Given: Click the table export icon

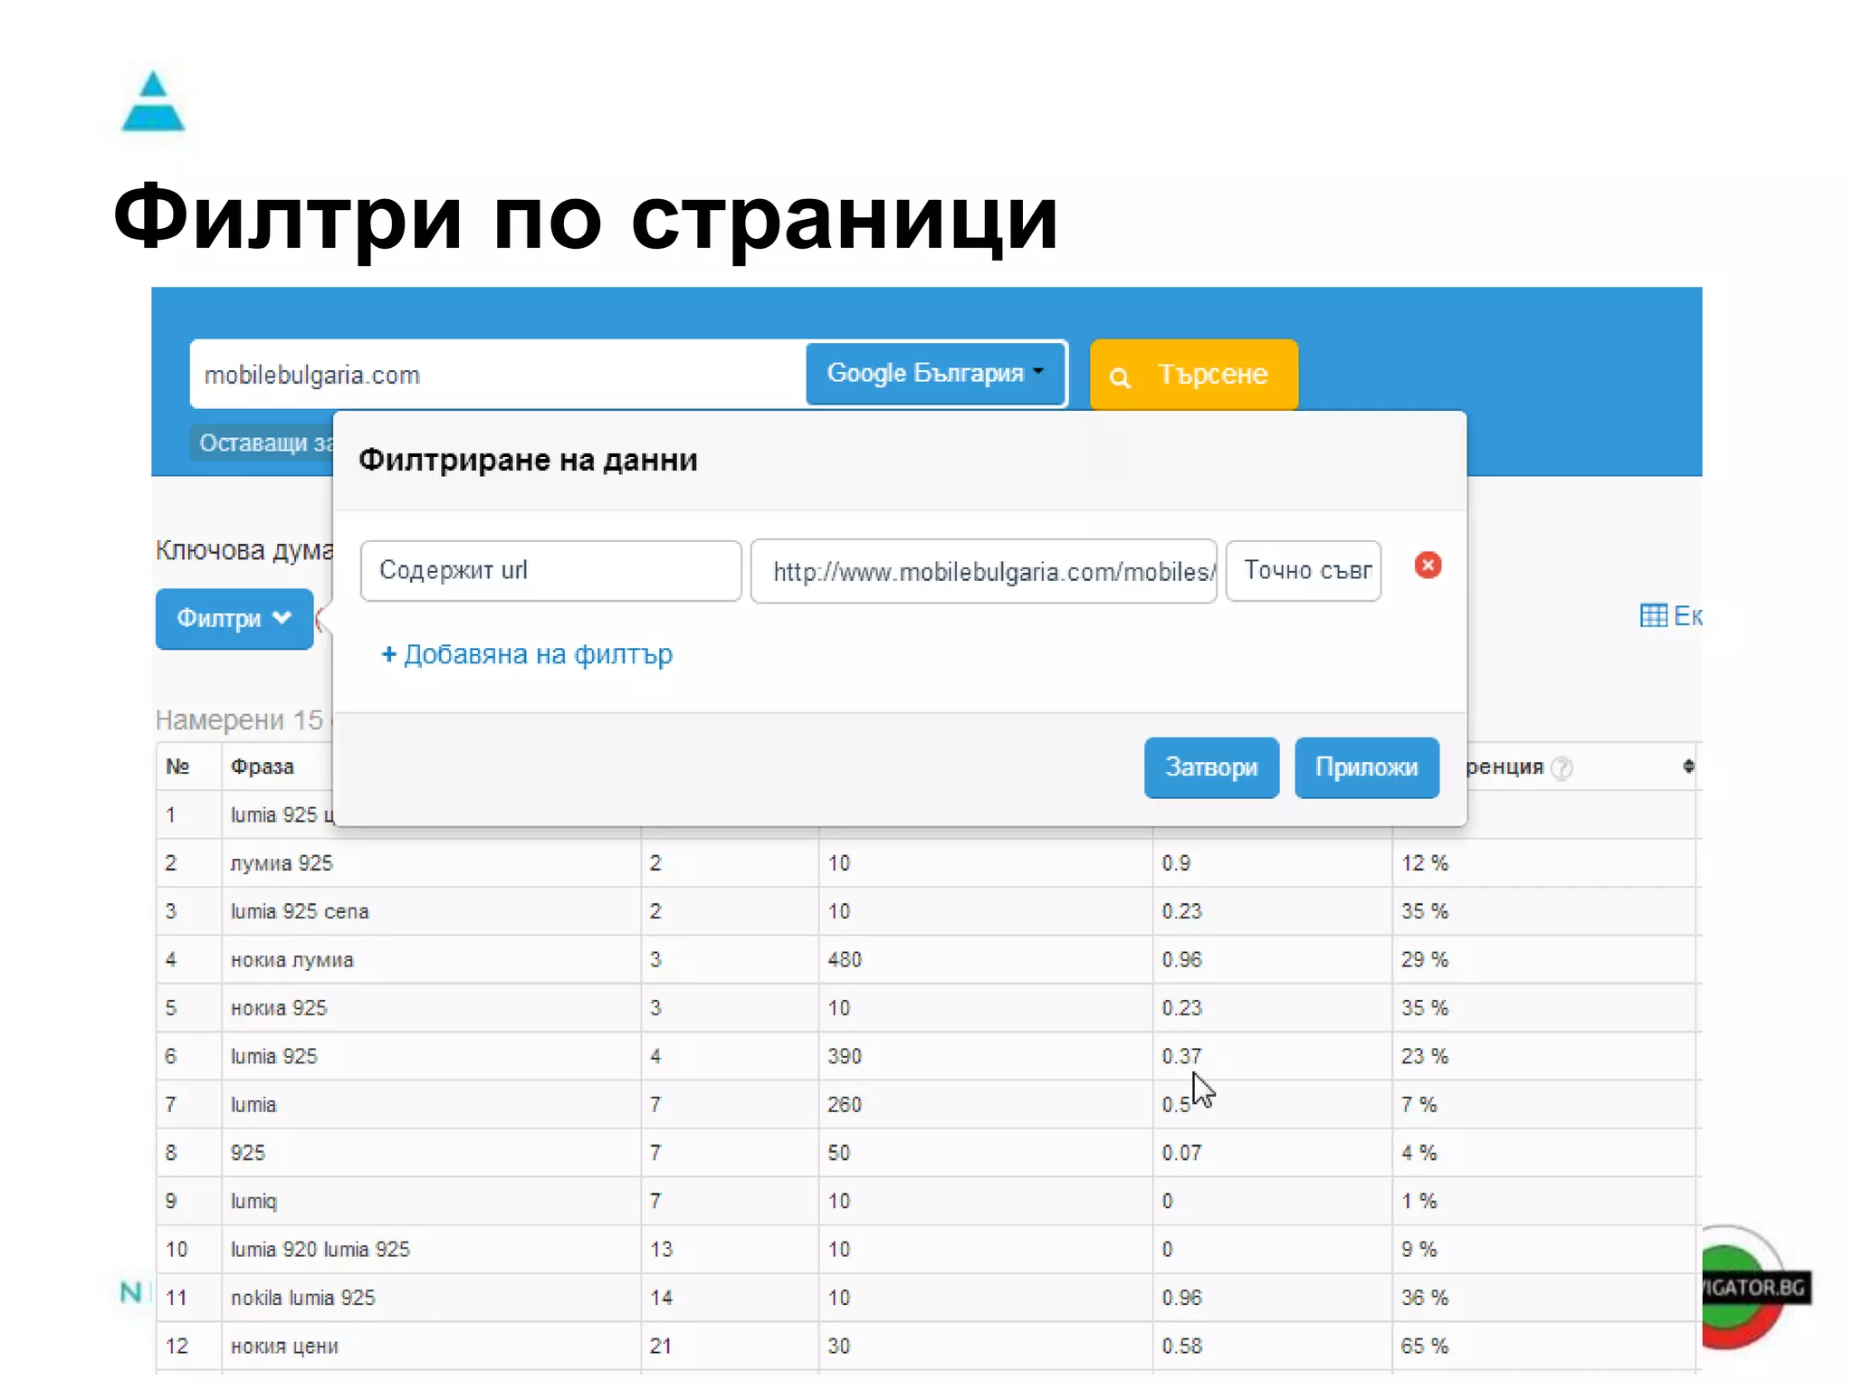Looking at the screenshot, I should [1653, 616].
